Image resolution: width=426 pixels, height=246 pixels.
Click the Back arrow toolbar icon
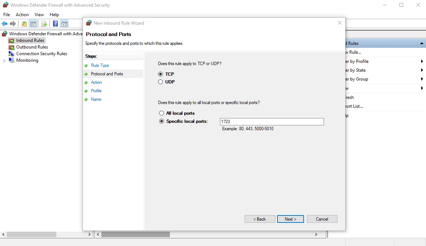click(x=4, y=24)
